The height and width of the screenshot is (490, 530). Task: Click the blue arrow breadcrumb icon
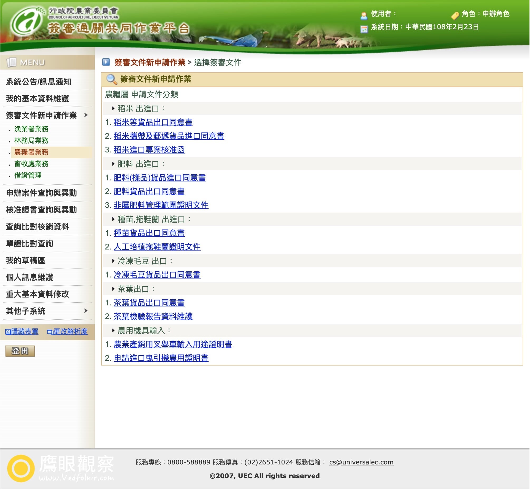point(106,62)
